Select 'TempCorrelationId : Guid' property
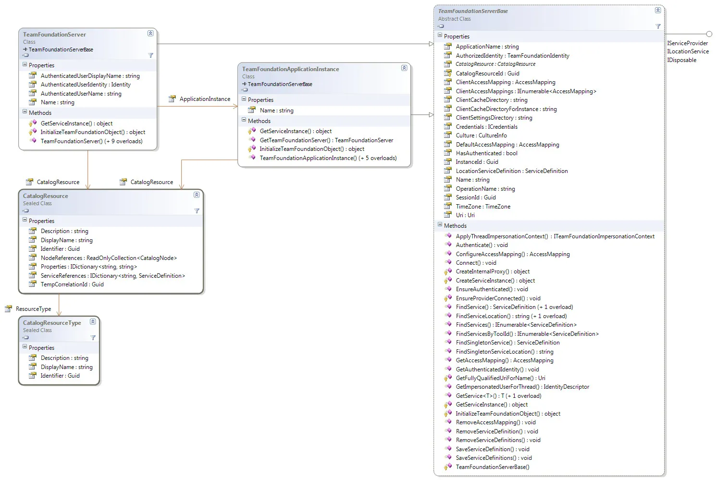The height and width of the screenshot is (480, 716). pyautogui.click(x=72, y=284)
